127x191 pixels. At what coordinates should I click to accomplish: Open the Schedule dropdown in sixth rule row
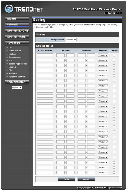click(x=103, y=81)
